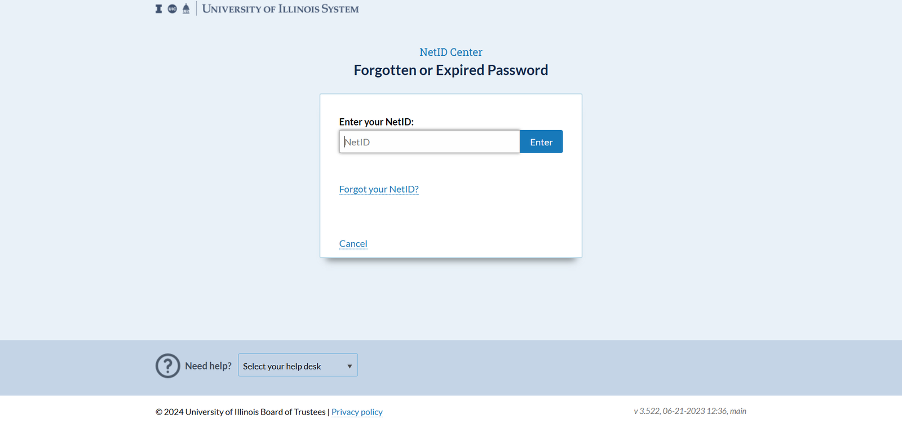Image resolution: width=902 pixels, height=428 pixels.
Task: View the Privacy policy
Action: click(x=357, y=412)
